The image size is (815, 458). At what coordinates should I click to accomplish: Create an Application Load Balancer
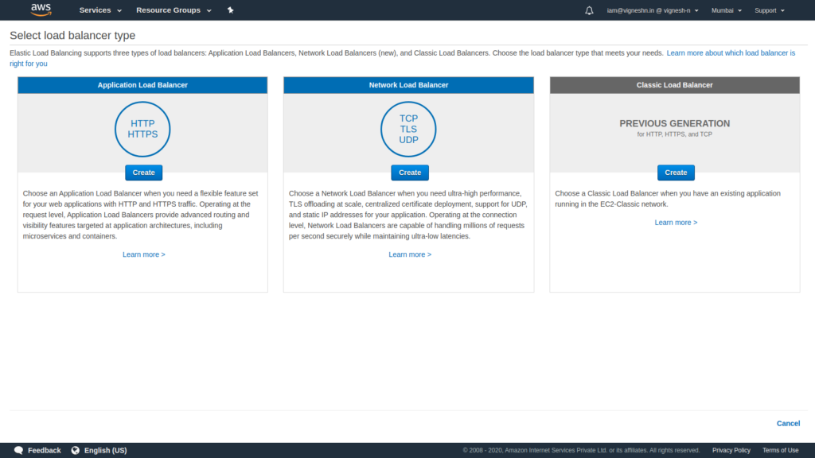point(143,173)
